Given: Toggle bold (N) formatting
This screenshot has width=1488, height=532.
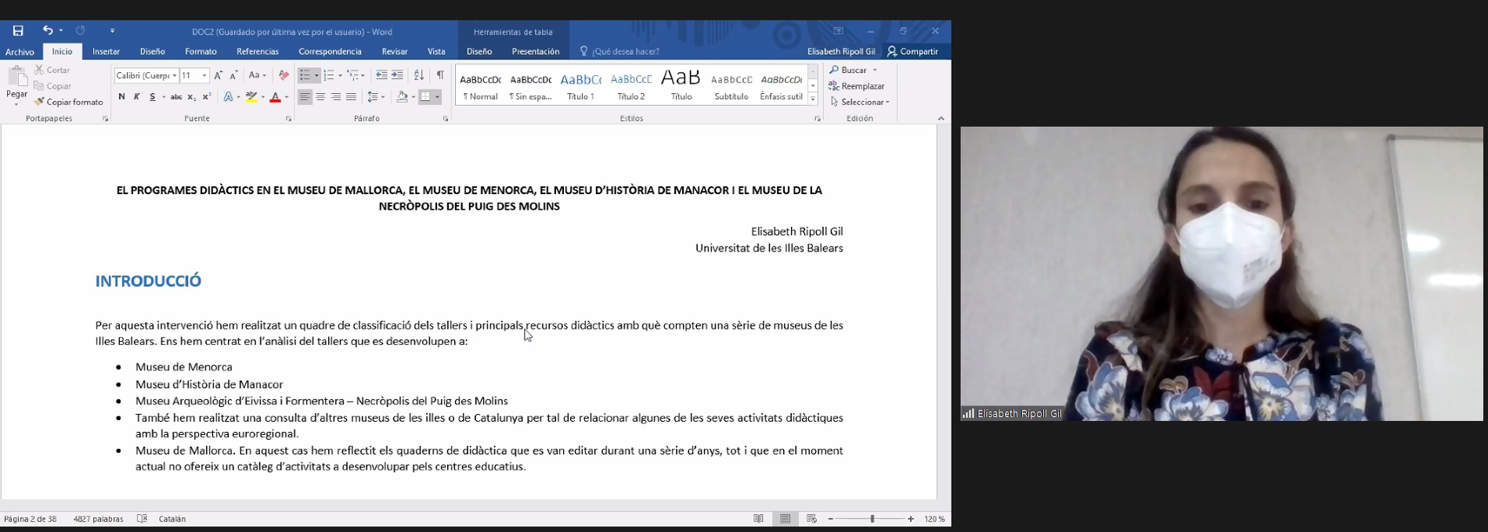Looking at the screenshot, I should point(121,97).
